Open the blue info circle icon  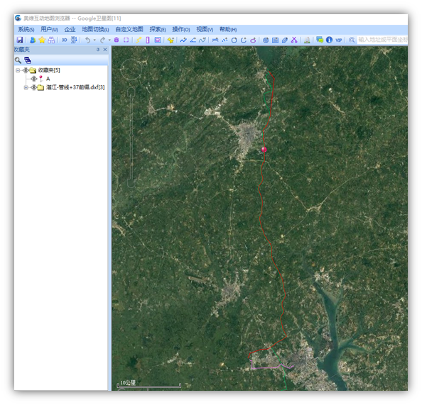(x=329, y=40)
